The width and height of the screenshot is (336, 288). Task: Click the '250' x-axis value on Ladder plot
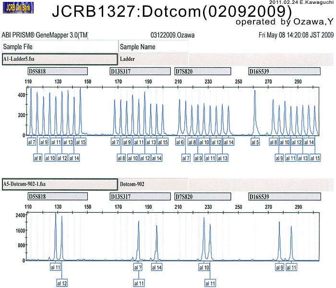239,82
